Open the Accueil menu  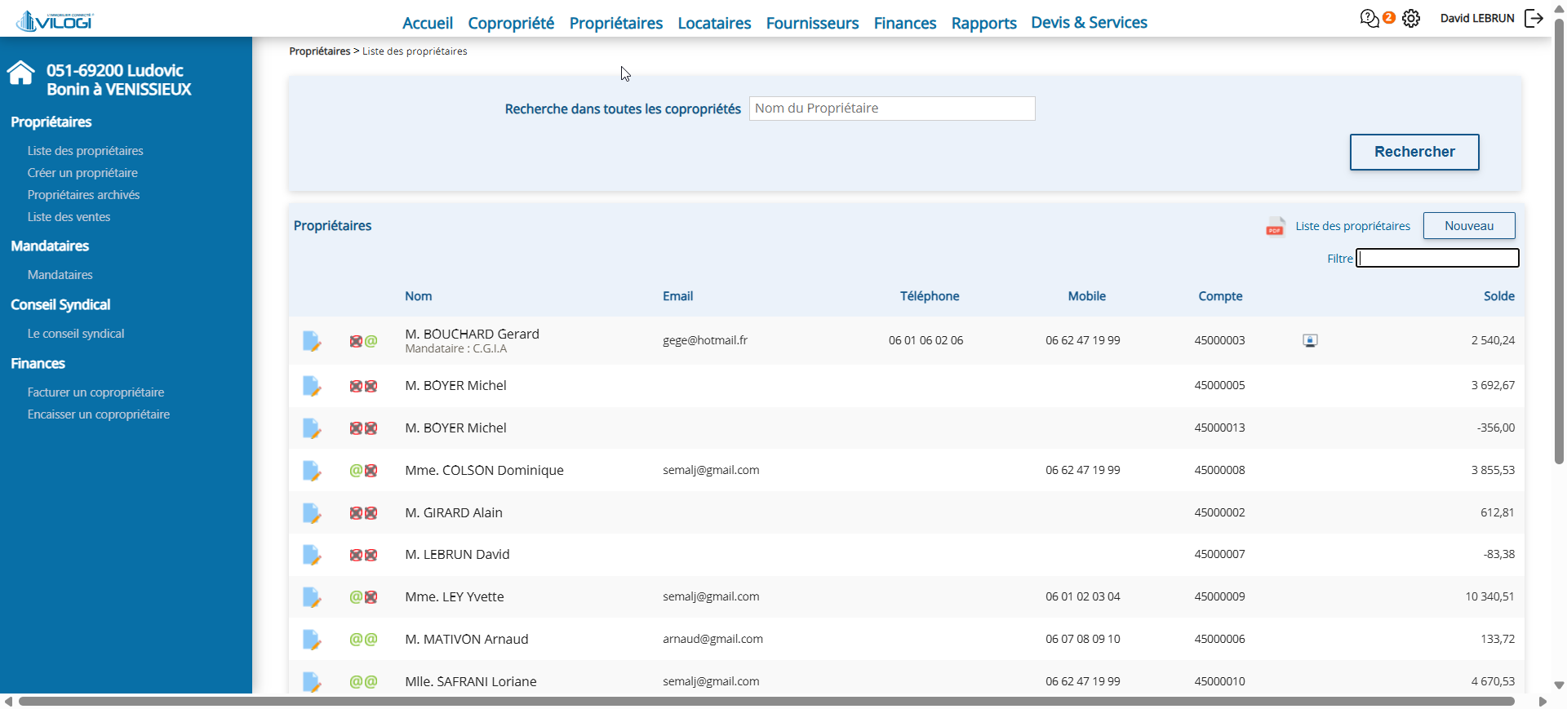pos(428,23)
